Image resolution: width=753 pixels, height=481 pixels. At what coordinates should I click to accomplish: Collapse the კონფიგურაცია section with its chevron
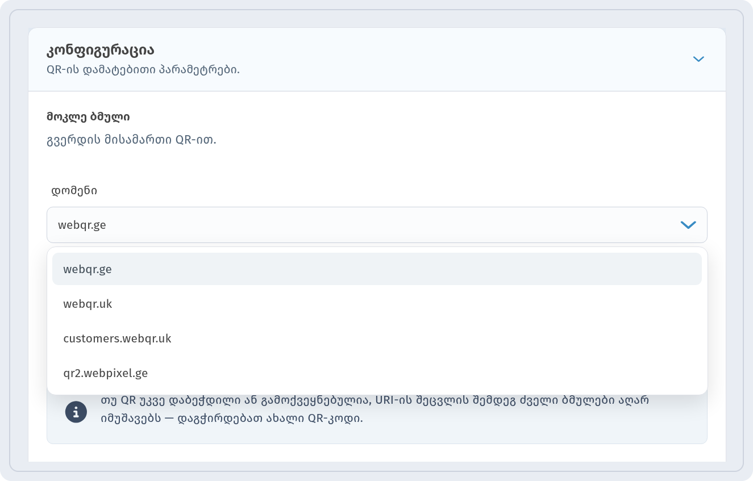(698, 59)
